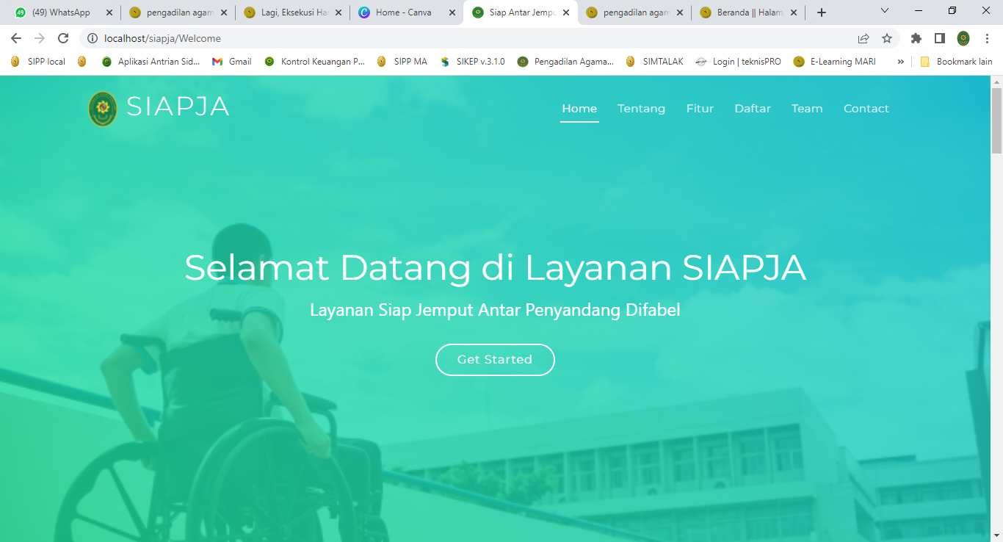Open a new tab with plus icon
1003x542 pixels.
pyautogui.click(x=822, y=12)
